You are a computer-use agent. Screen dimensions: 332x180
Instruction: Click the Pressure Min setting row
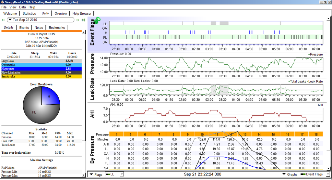pos(41,172)
